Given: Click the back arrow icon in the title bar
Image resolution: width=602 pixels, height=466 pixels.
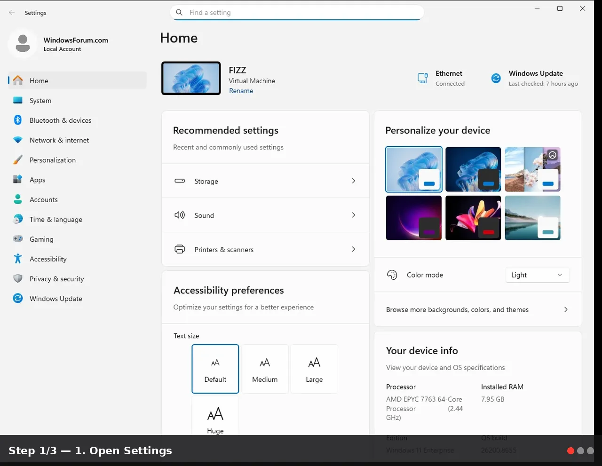Looking at the screenshot, I should (12, 13).
